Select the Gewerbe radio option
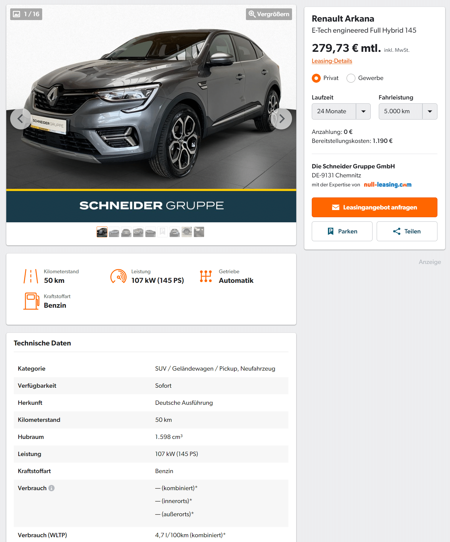Screen dimensions: 450x542 click(351, 78)
